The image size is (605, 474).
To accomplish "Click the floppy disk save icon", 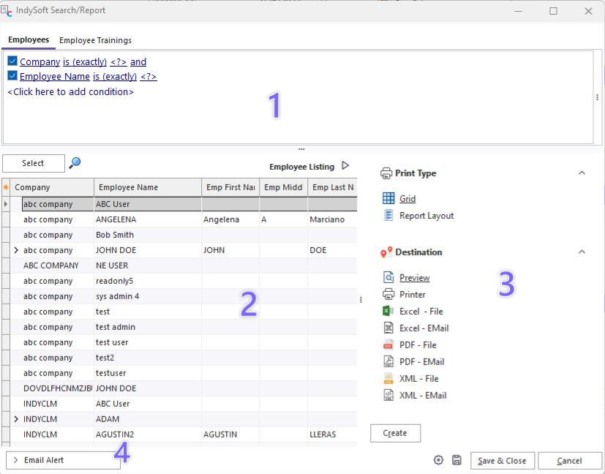I will tap(456, 460).
